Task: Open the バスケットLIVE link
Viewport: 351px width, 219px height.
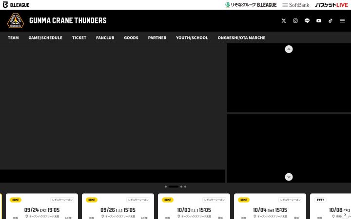Action: coord(331,5)
